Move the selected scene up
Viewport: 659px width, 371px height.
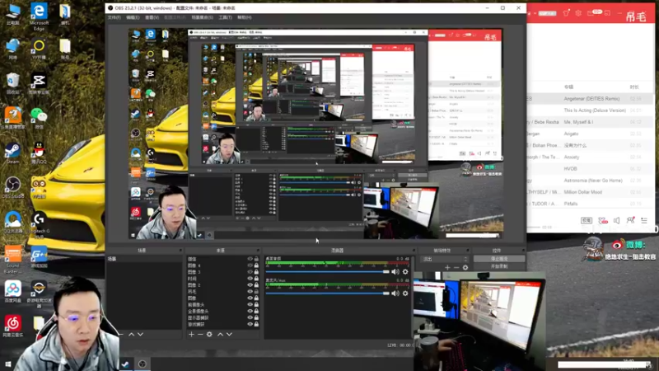(131, 335)
